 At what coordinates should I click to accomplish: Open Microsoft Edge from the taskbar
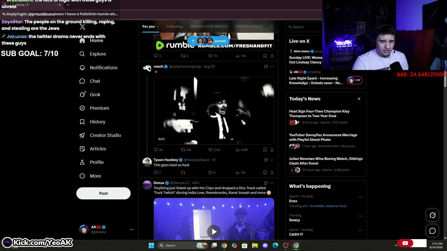pos(275,245)
